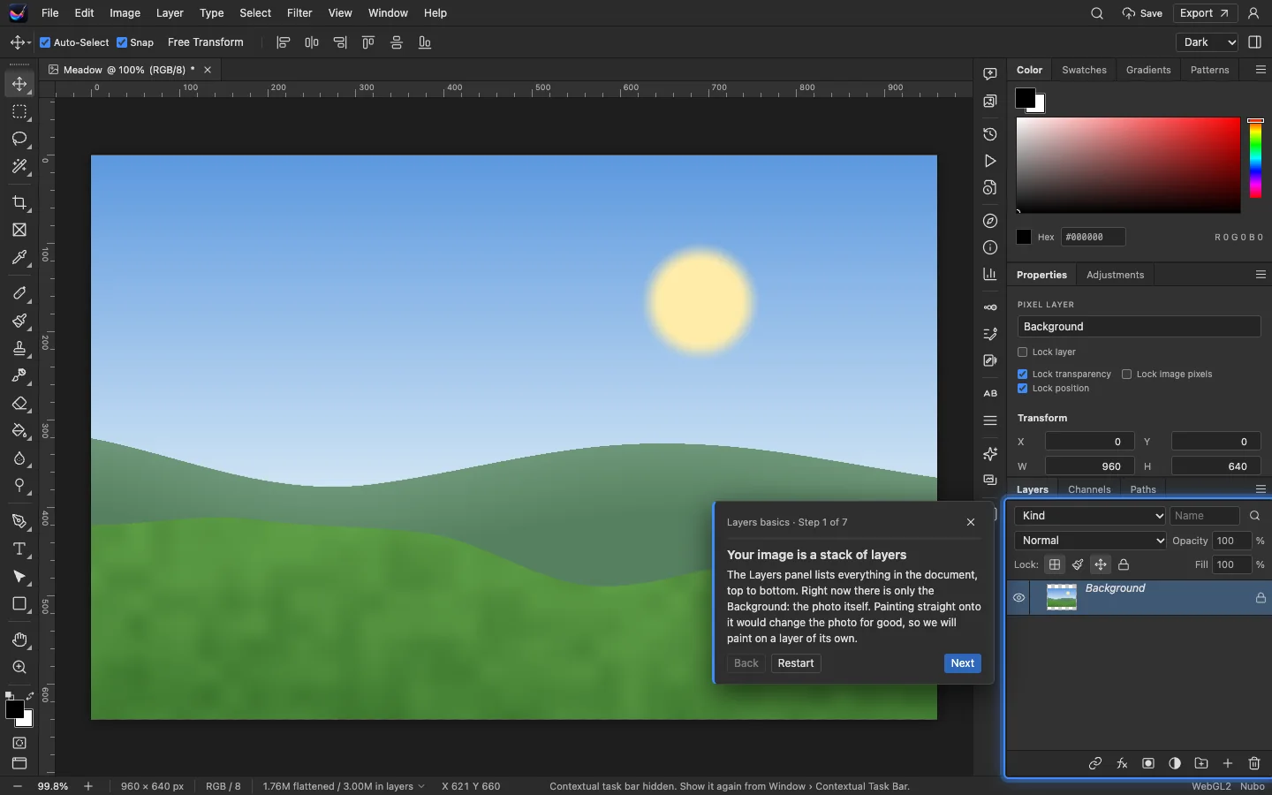Switch to the Channels tab
The height and width of the screenshot is (795, 1272).
click(1089, 489)
